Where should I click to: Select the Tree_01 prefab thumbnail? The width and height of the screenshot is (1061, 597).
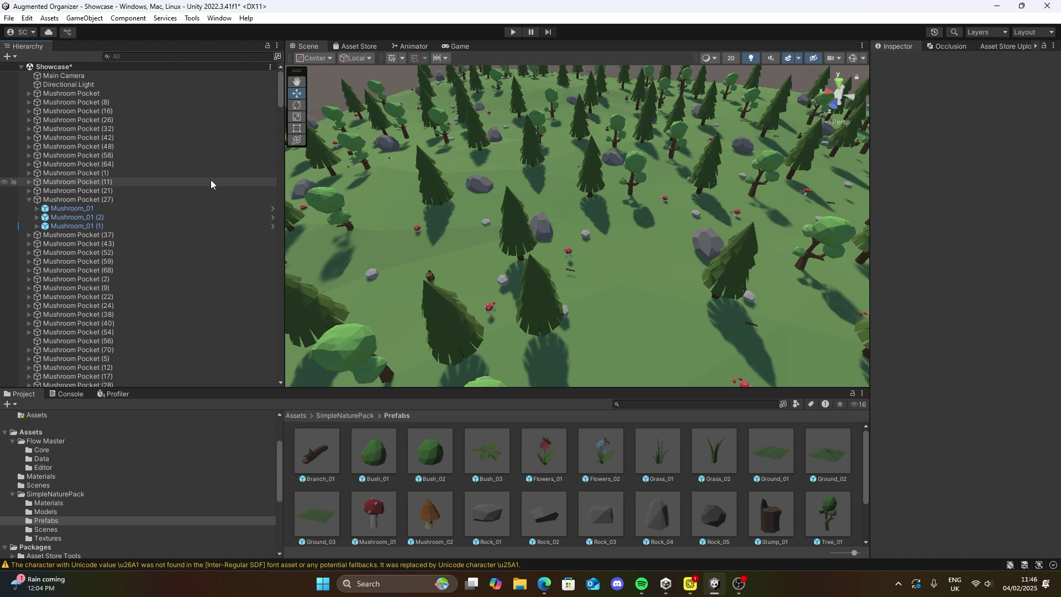coord(828,514)
